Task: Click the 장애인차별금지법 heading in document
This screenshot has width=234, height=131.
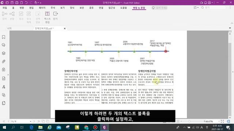Action: point(147,71)
